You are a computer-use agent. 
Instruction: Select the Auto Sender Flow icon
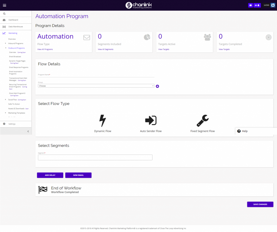pos(151,120)
